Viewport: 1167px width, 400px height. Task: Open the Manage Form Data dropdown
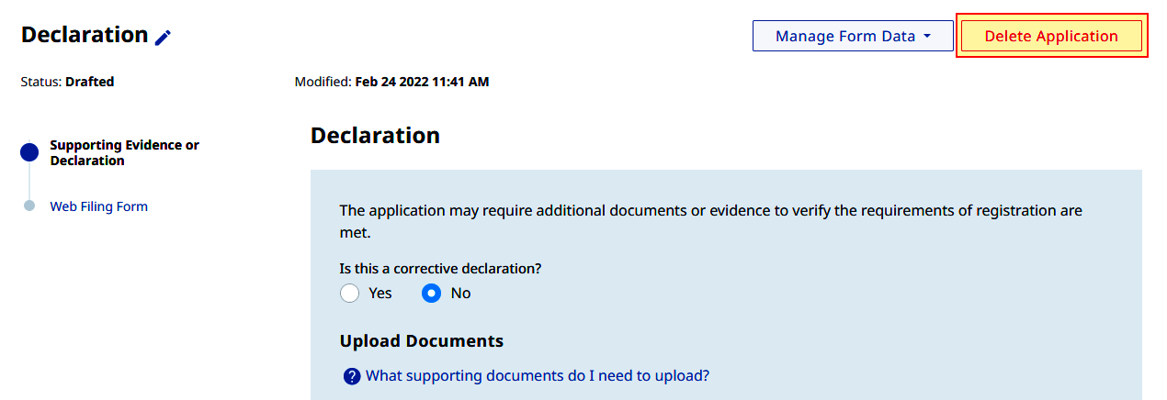pyautogui.click(x=853, y=36)
